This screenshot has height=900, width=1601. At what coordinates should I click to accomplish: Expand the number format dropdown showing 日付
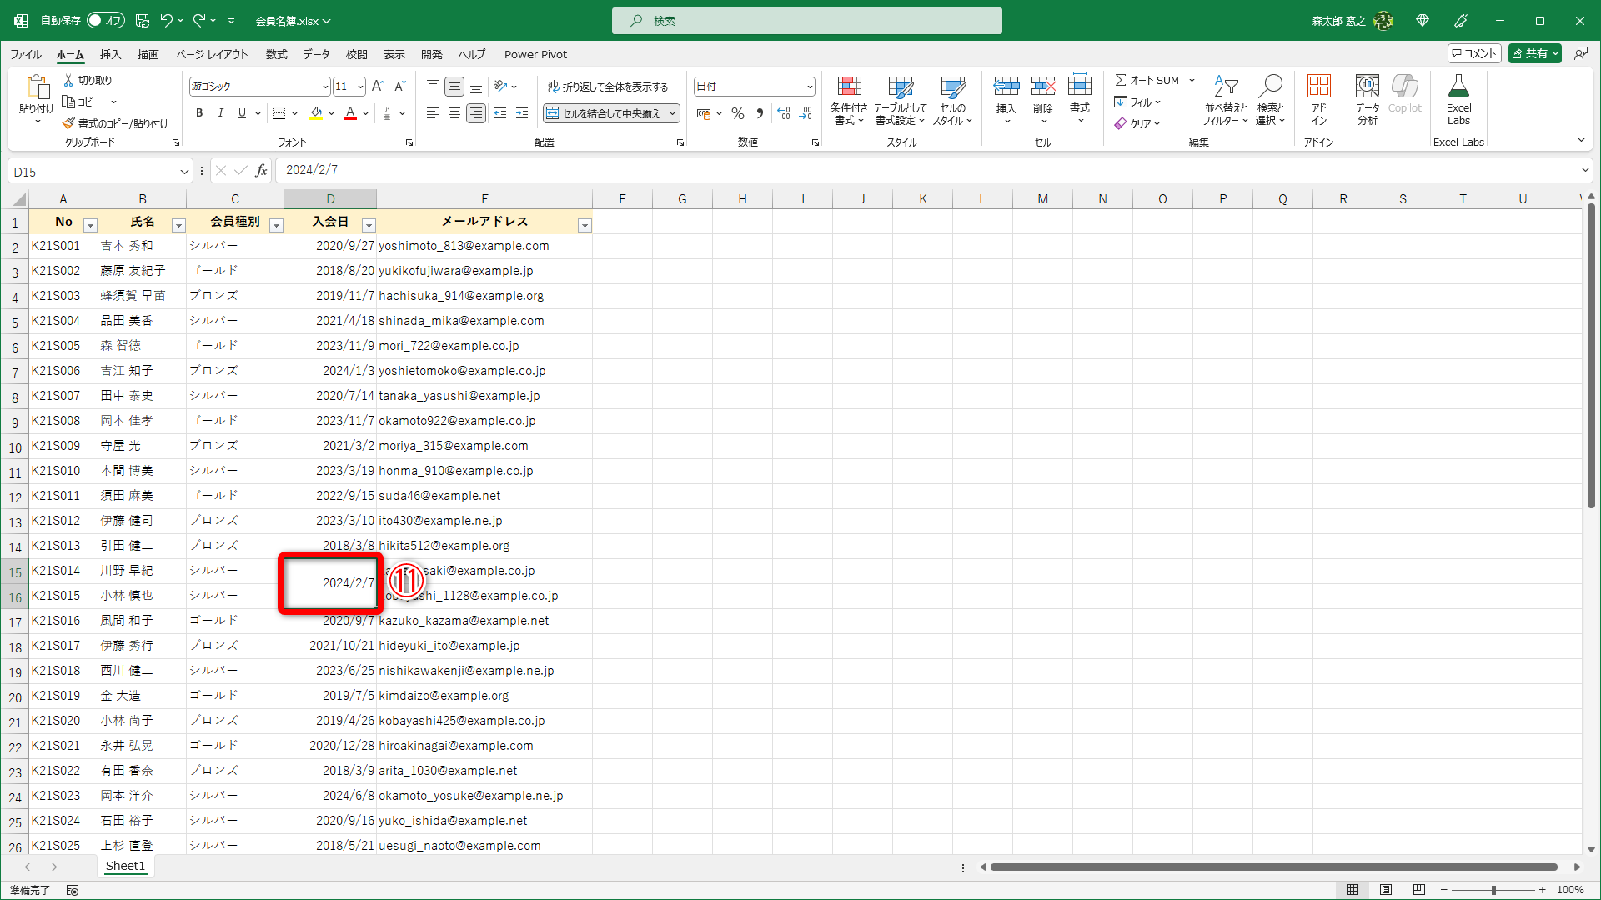(809, 87)
